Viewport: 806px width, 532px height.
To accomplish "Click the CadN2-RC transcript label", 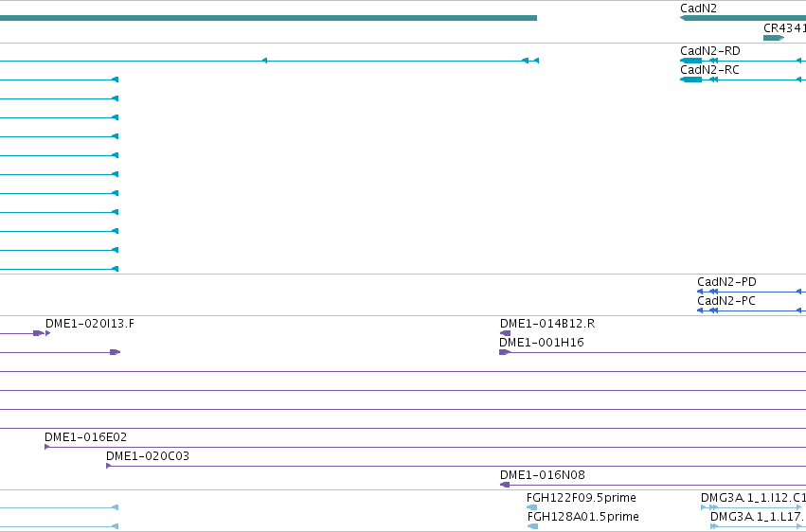I will (709, 70).
